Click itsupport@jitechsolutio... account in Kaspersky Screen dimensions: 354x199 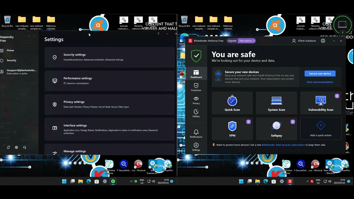pyautogui.click(x=19, y=72)
